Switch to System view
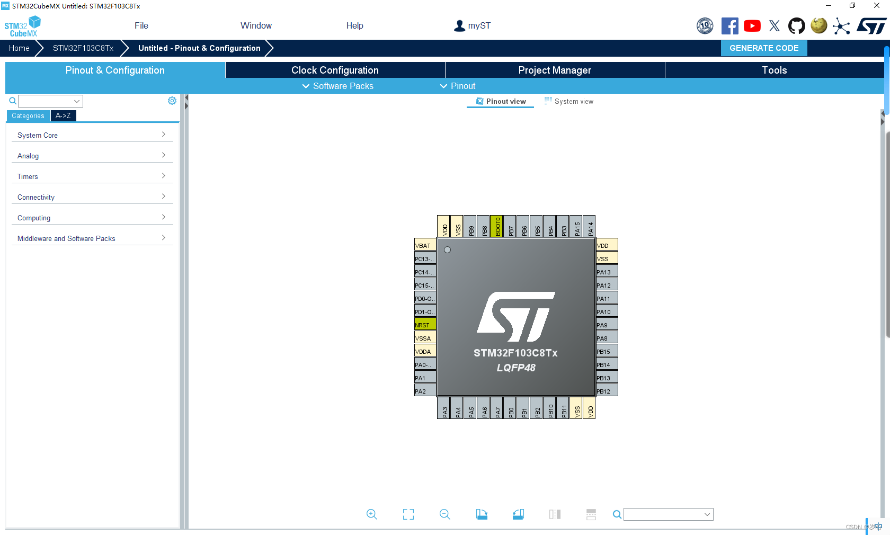 pyautogui.click(x=568, y=101)
